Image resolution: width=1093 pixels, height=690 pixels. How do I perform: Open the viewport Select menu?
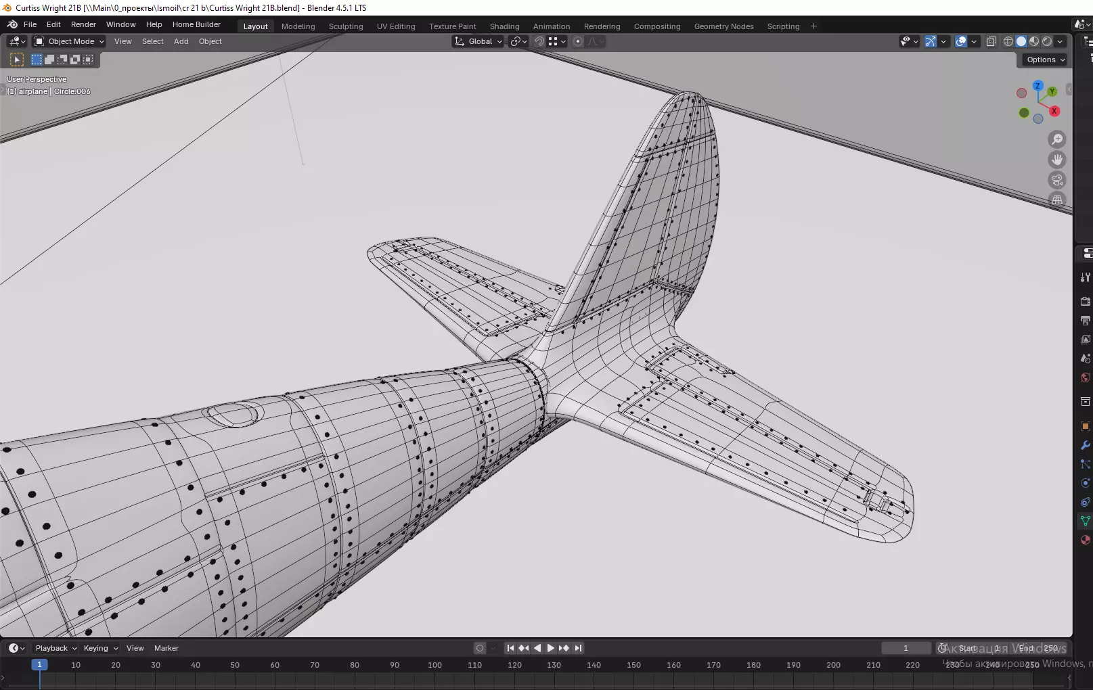click(153, 41)
